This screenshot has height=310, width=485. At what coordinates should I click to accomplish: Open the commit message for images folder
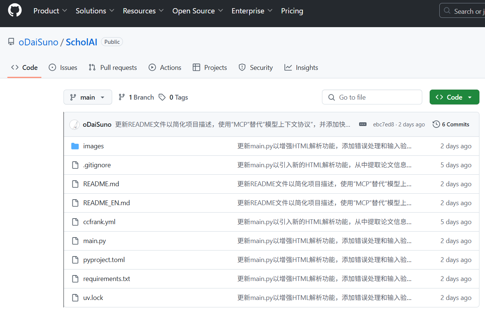[324, 146]
